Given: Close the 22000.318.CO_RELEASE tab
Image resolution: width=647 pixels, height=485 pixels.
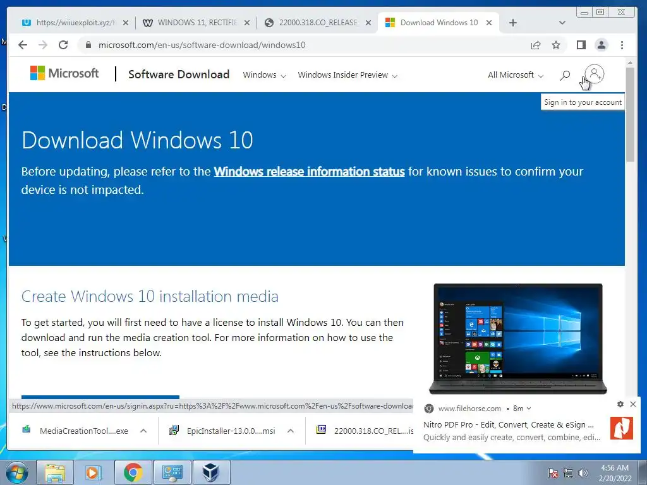Looking at the screenshot, I should [368, 23].
